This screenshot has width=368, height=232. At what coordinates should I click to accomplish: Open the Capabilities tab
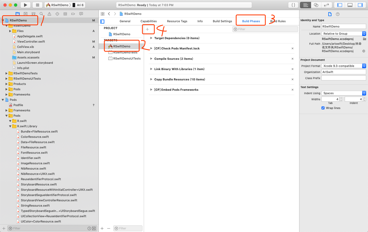(149, 21)
